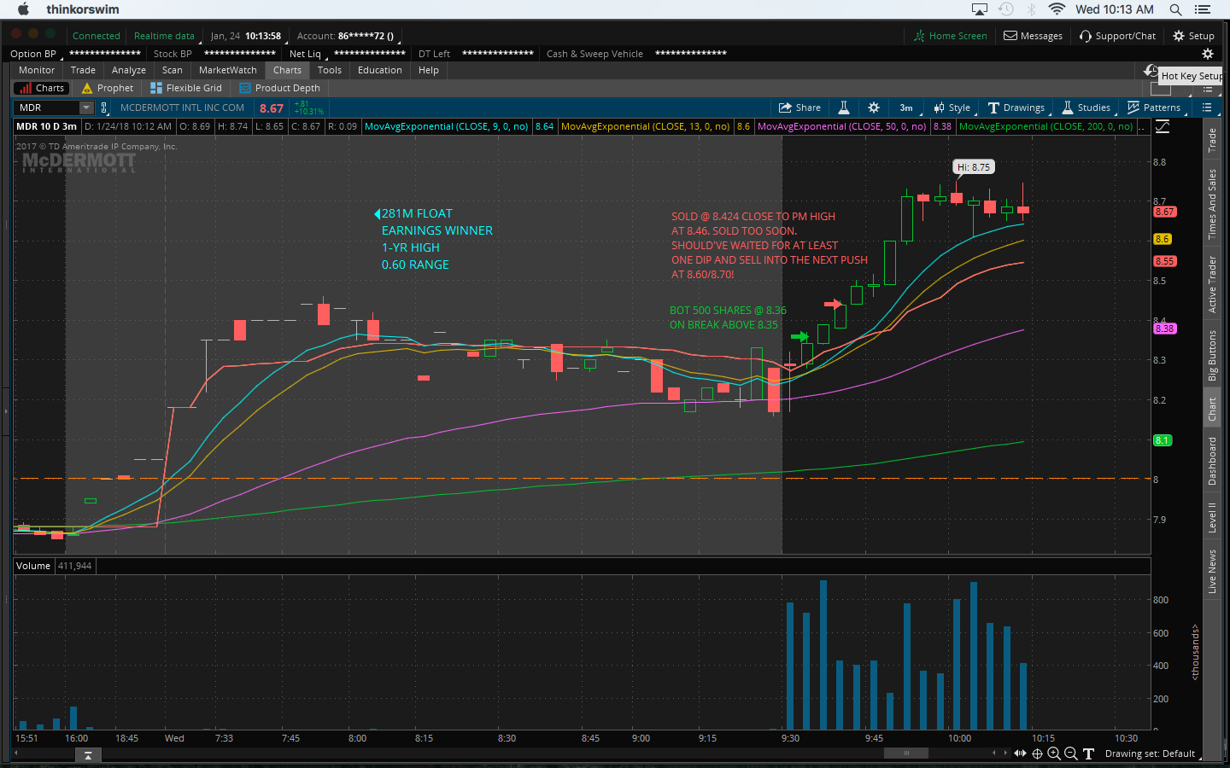Activate the crosshair pan tool
The width and height of the screenshot is (1230, 768).
(x=1037, y=753)
